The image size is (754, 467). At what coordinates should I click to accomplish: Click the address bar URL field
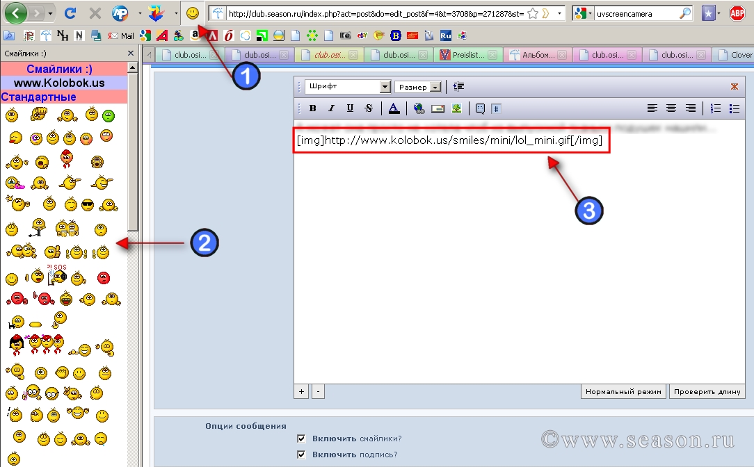[x=375, y=13]
